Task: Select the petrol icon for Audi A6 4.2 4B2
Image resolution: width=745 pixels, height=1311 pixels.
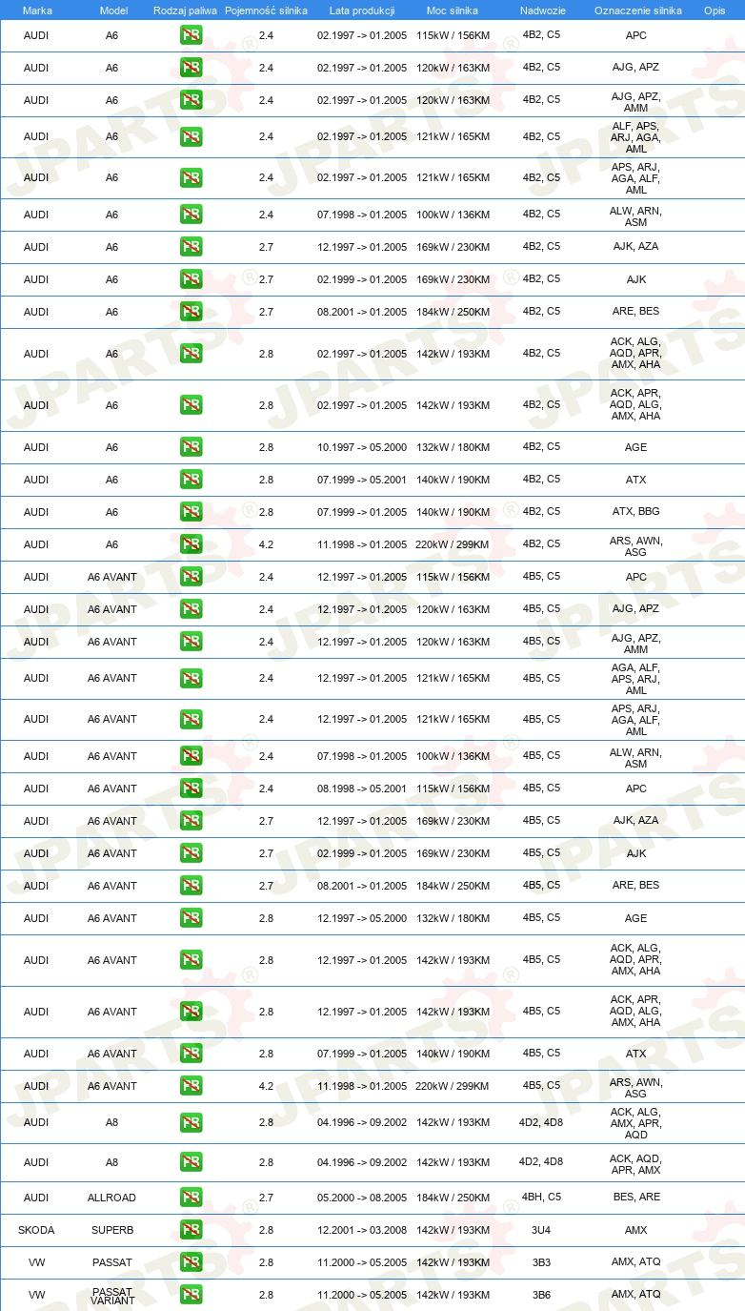Action: click(x=191, y=544)
